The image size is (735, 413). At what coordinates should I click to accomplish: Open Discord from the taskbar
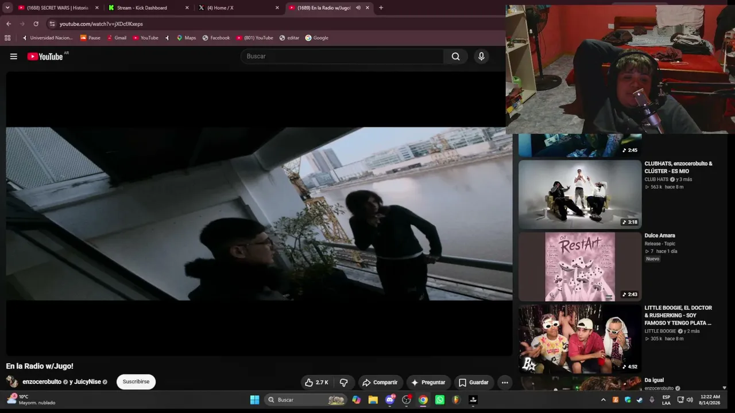coord(390,400)
